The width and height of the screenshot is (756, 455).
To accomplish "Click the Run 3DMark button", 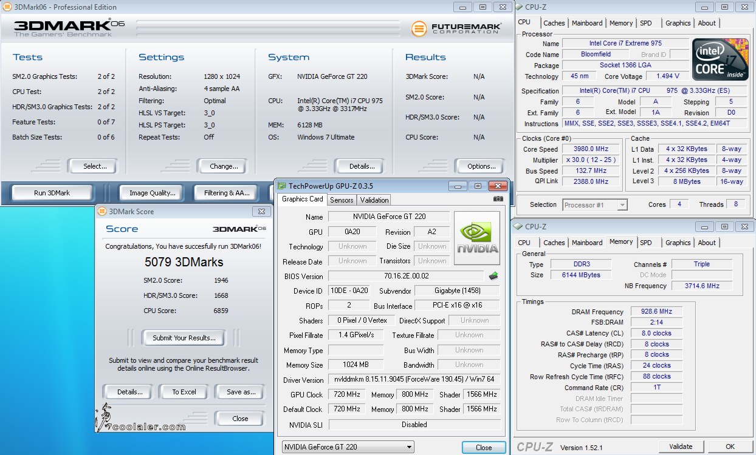I will [x=52, y=193].
